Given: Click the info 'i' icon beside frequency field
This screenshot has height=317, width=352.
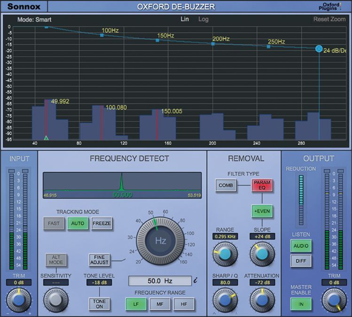Looking at the screenshot, I should click(x=196, y=281).
